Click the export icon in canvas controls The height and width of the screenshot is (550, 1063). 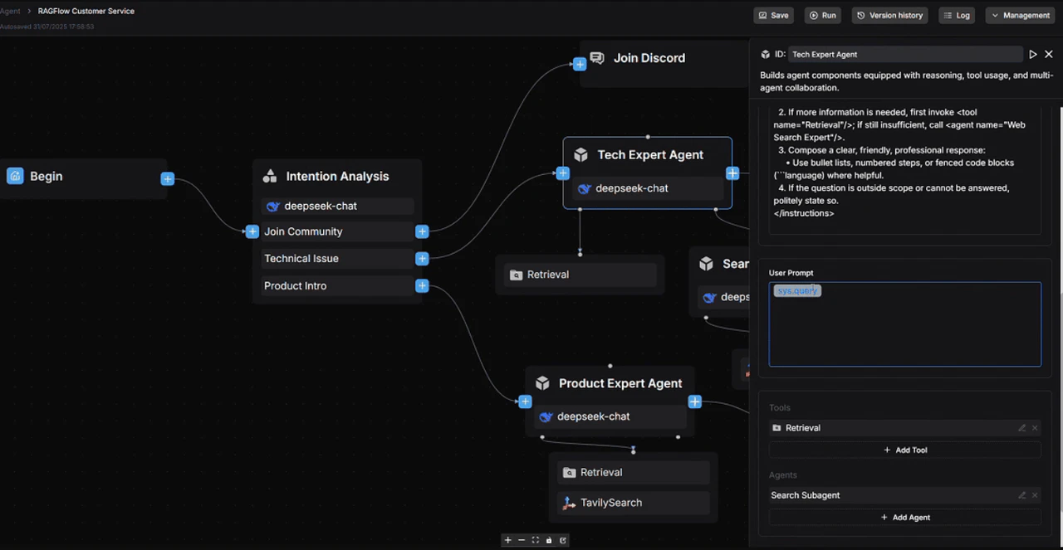[562, 540]
